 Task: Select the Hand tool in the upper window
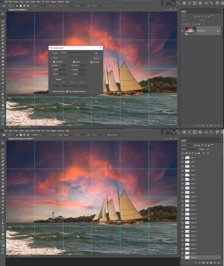point(3,105)
